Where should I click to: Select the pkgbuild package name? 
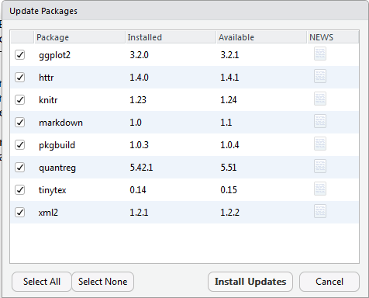(x=57, y=145)
